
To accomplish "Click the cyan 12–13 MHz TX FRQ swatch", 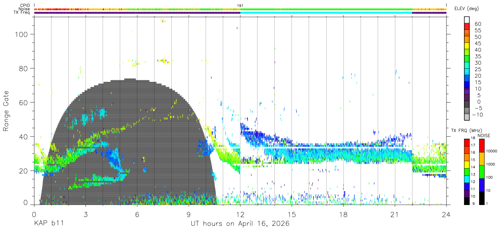I will pyautogui.click(x=467, y=179).
